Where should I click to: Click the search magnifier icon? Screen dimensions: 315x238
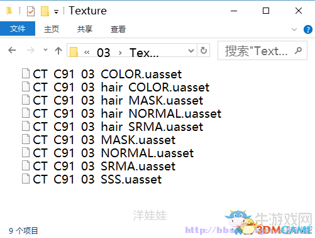(x=298, y=51)
